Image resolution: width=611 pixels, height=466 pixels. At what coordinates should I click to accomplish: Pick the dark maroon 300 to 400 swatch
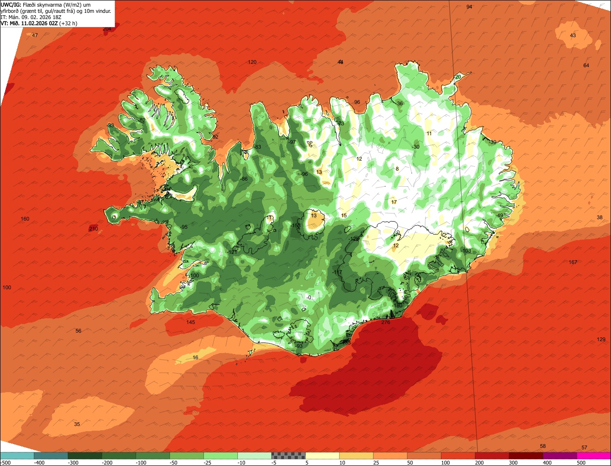point(526,456)
